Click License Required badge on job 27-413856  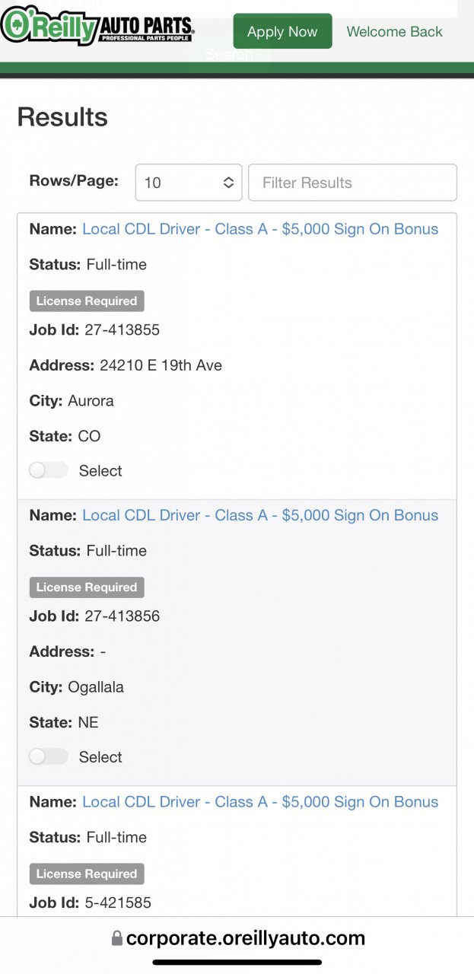(x=87, y=587)
